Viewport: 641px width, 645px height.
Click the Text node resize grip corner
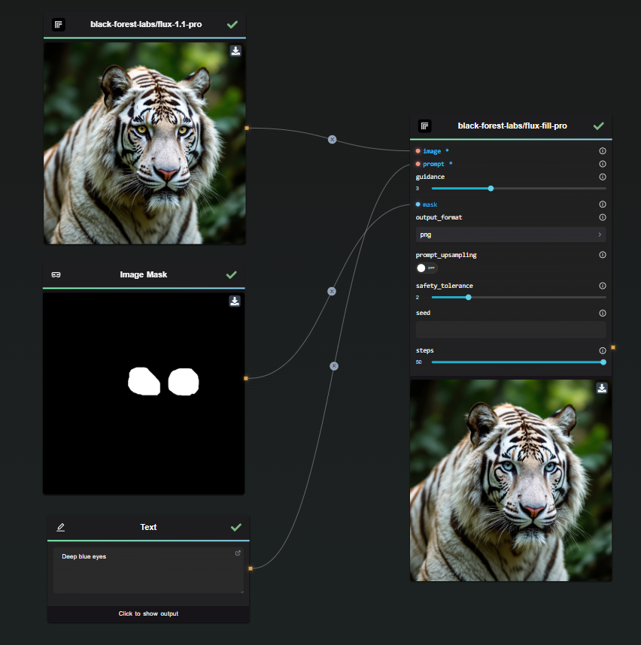click(x=242, y=592)
